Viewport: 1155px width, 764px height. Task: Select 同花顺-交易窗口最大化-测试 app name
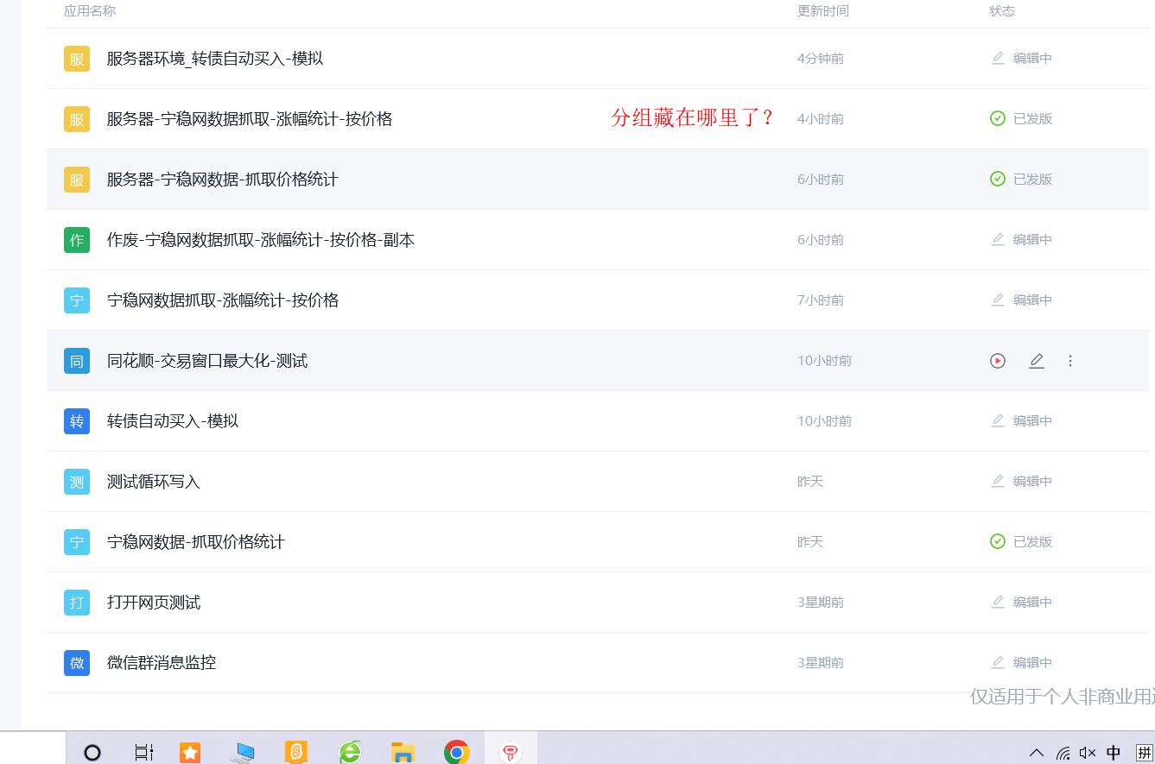(x=207, y=361)
